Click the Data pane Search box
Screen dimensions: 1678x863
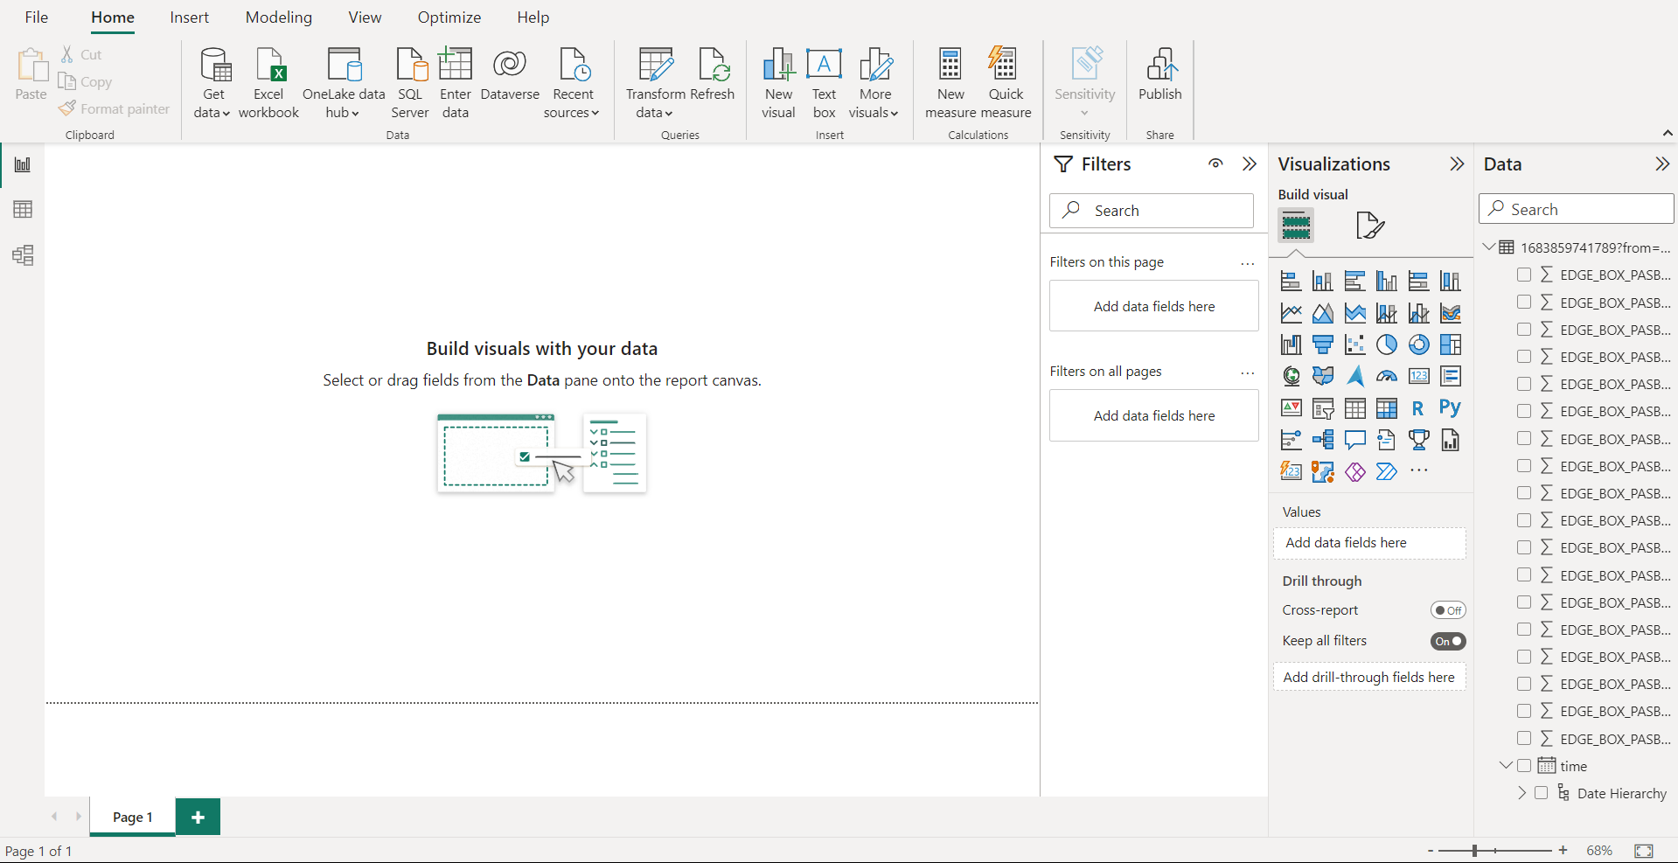pyautogui.click(x=1577, y=209)
